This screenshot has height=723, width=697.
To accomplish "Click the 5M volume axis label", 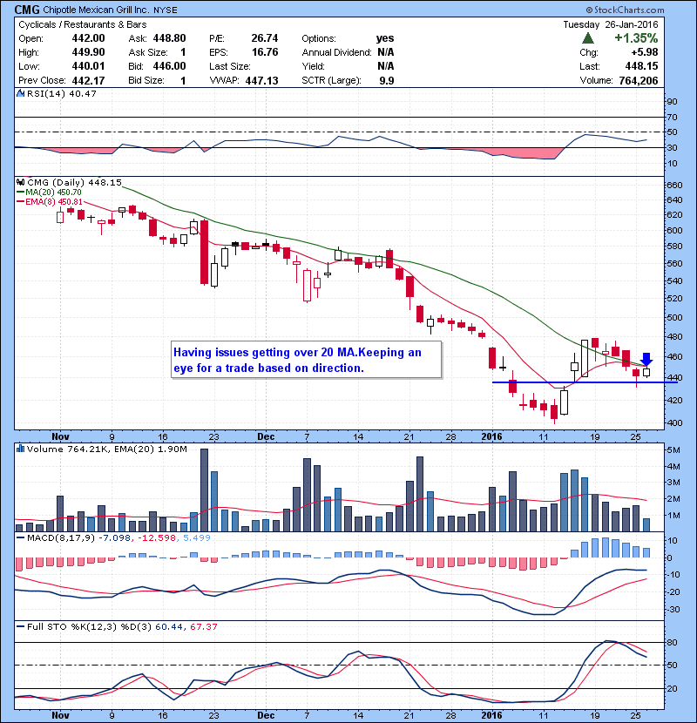I will click(x=674, y=450).
